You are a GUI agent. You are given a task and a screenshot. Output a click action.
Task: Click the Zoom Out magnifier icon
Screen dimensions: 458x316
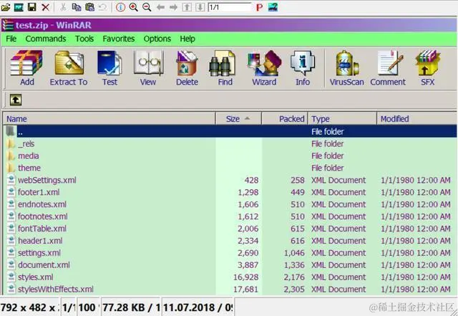pyautogui.click(x=147, y=7)
